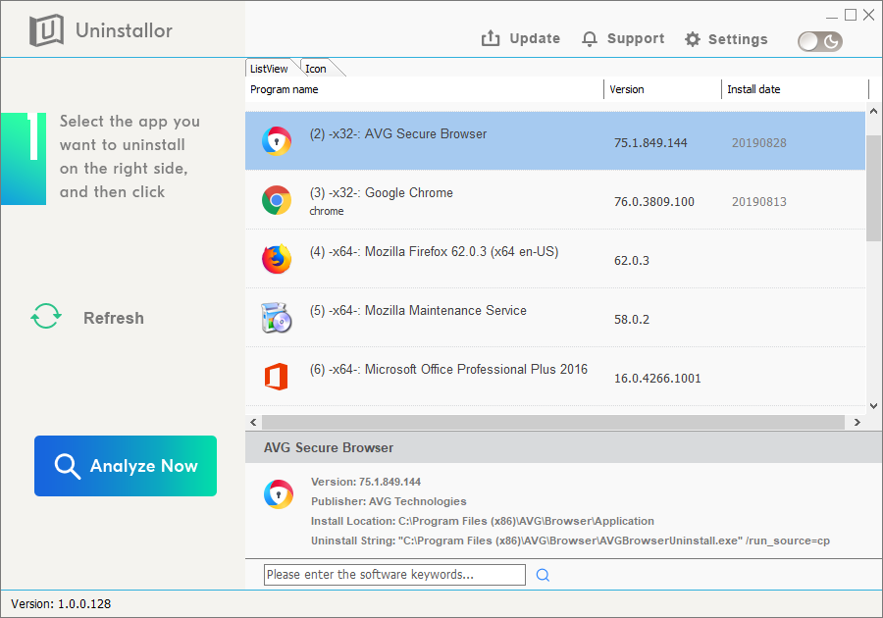Viewport: 883px width, 618px height.
Task: Select the Google Chrome icon
Action: click(277, 200)
